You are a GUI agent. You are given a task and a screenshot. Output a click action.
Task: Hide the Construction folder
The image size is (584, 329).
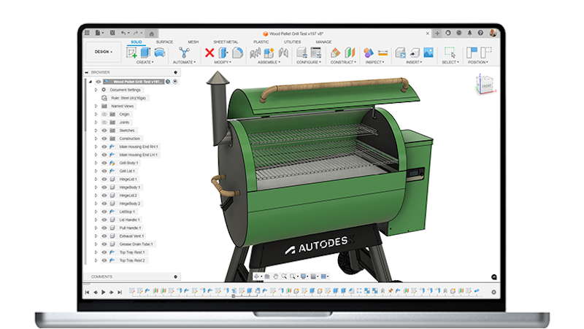pos(104,139)
